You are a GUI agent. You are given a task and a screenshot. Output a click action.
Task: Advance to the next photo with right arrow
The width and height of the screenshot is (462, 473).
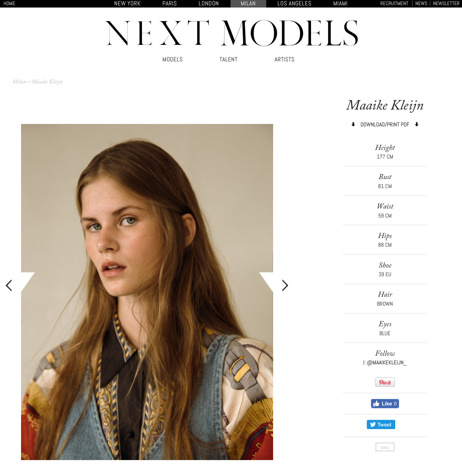(x=285, y=285)
